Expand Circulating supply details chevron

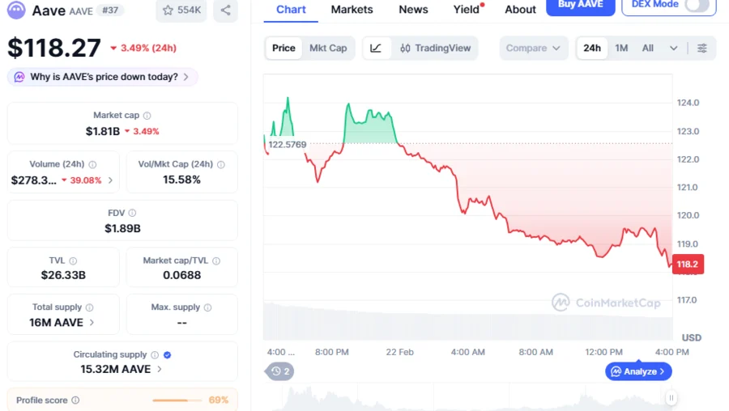160,369
